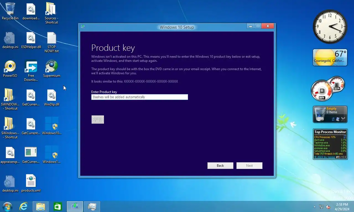Open the on-screen keyboard icon in setup
This screenshot has width=354, height=212.
pyautogui.click(x=98, y=119)
